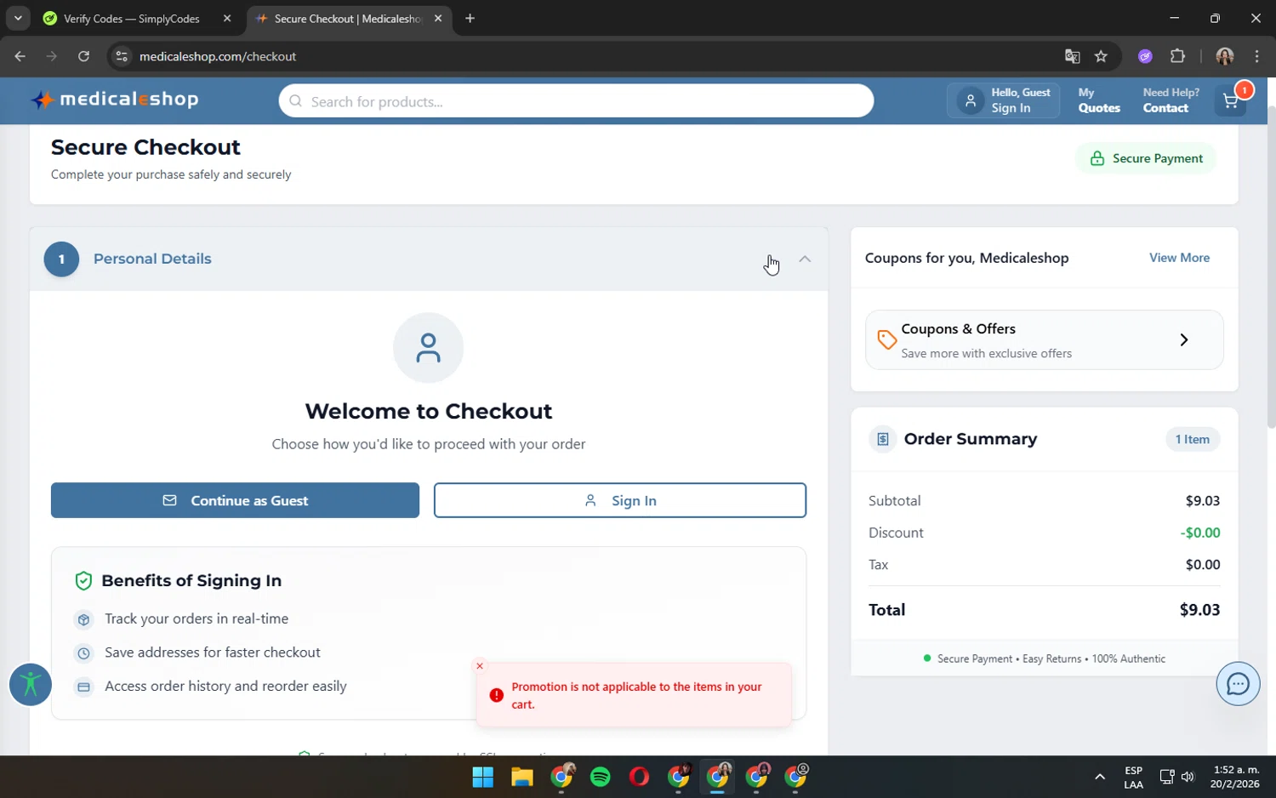The height and width of the screenshot is (798, 1276).
Task: Click the purple extension icon
Action: point(1145,56)
